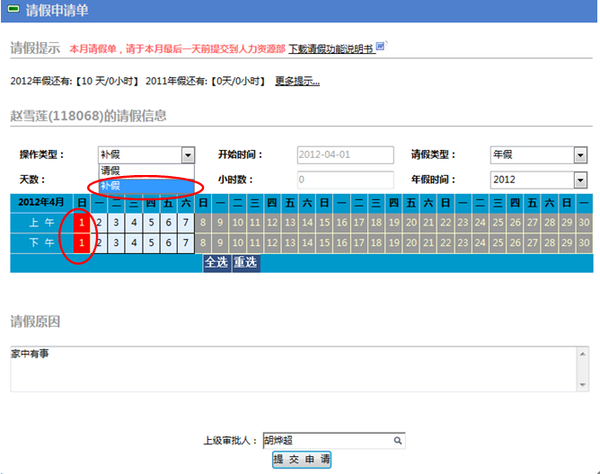Click scroll up arrow of reason textarea
600x474 pixels.
click(x=582, y=354)
